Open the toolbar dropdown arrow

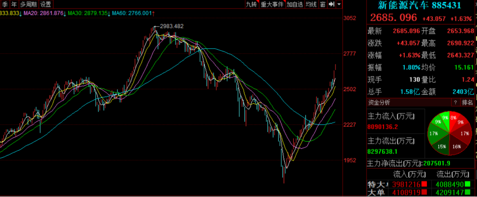pos(339,4)
